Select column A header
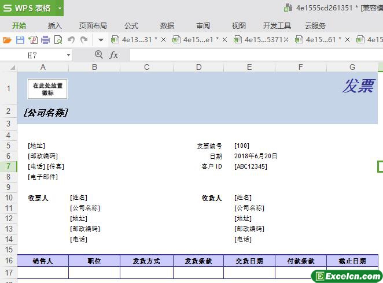This screenshot has width=383, height=283. click(43, 67)
